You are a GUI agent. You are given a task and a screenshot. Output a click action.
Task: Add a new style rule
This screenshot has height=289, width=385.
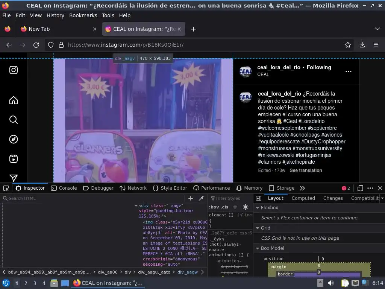coord(235,207)
